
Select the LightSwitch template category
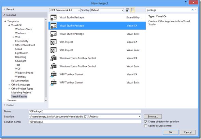click(x=21, y=53)
